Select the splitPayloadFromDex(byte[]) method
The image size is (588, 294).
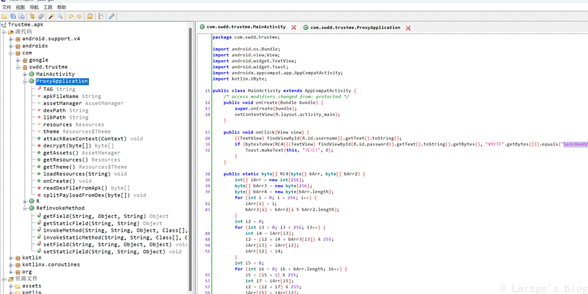click(x=93, y=195)
